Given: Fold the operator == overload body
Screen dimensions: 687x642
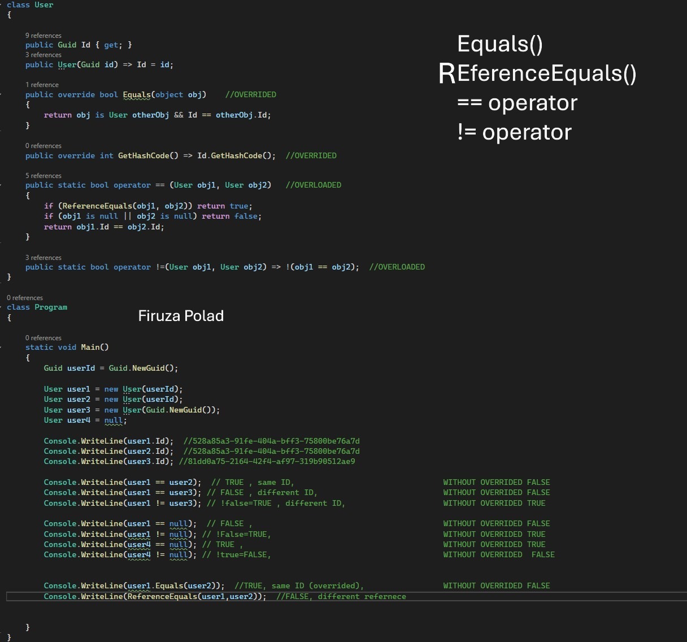Looking at the screenshot, I should coord(2,185).
